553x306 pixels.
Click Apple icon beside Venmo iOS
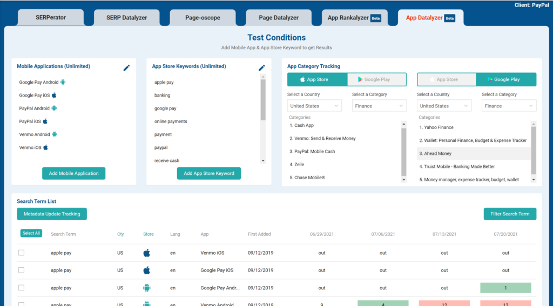click(x=45, y=147)
